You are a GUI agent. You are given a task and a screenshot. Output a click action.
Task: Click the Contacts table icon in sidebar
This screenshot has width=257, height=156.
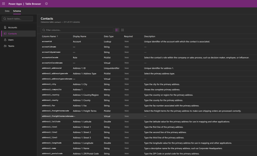click(5, 34)
